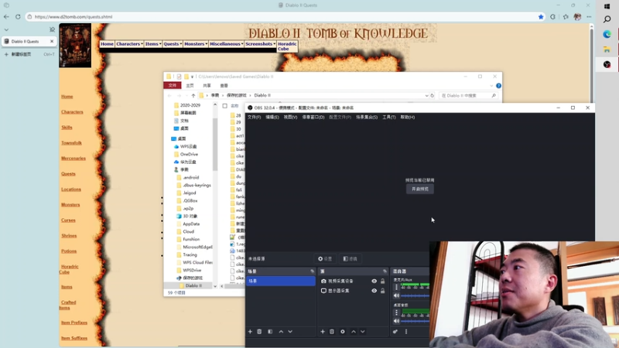Click the Diablo II search box in Explorer
Screen dimensions: 619x348
coord(468,95)
